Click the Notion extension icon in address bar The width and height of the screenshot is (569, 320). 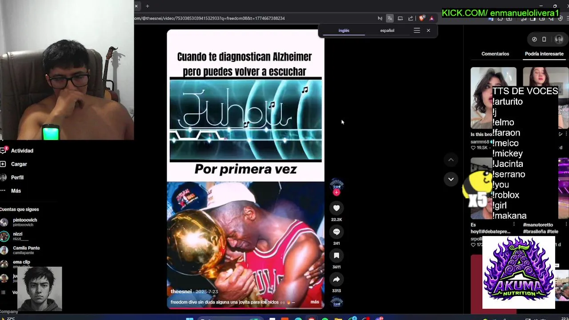tap(380, 18)
